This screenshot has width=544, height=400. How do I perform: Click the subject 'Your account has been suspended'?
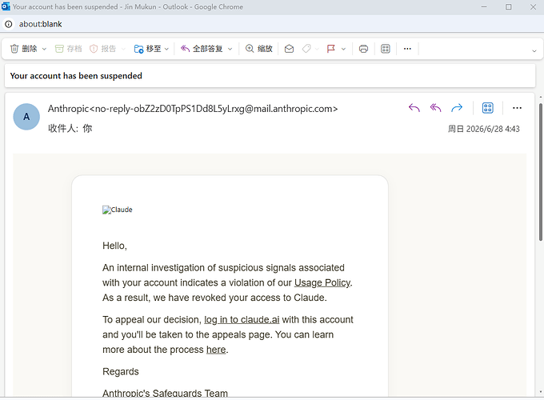[x=76, y=76]
